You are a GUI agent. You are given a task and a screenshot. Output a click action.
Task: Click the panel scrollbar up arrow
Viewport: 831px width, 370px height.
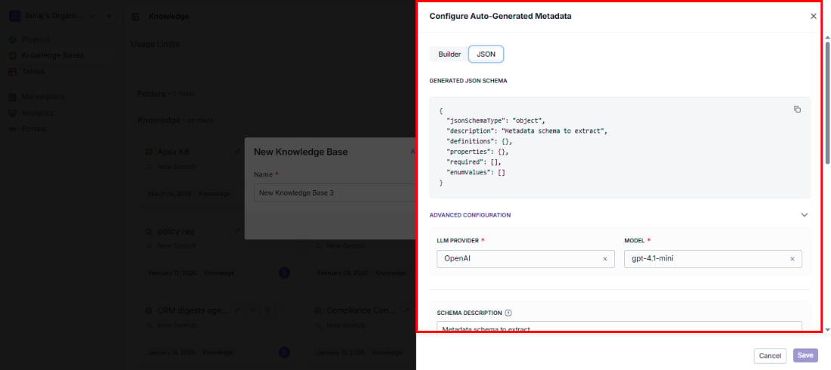click(827, 38)
